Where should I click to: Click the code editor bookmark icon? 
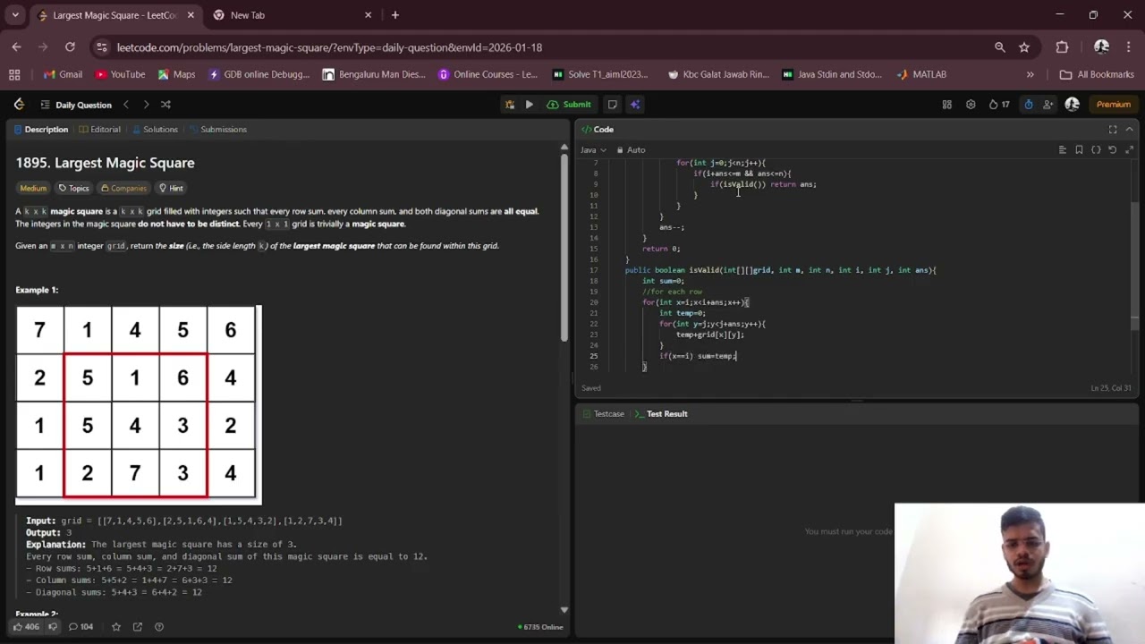pos(1079,149)
